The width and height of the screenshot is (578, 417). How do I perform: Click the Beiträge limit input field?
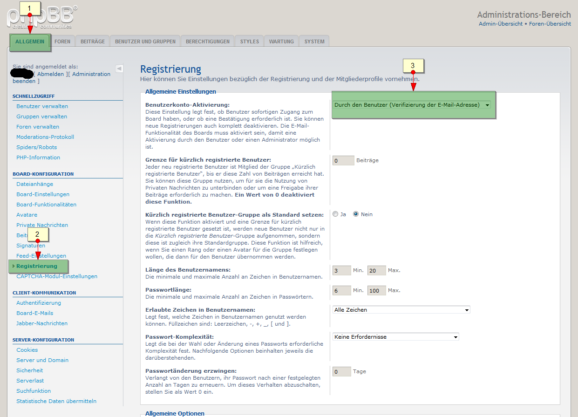coord(343,160)
